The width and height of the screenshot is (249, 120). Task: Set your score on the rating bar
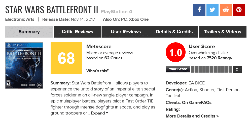point(211,69)
